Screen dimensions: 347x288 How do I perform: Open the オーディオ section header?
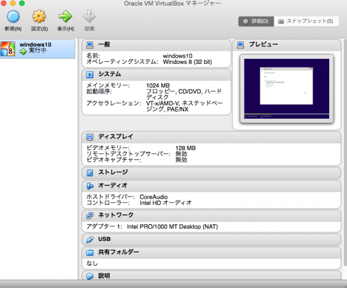point(212,186)
